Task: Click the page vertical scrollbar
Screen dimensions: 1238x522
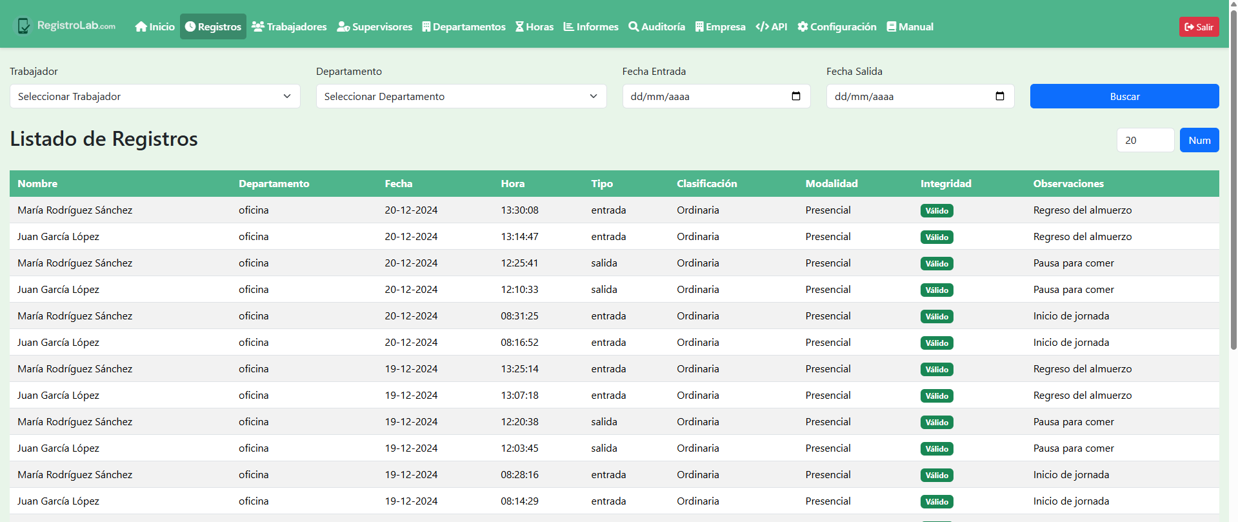Action: point(1233,181)
